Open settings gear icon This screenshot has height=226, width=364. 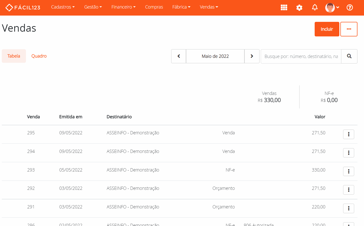(x=299, y=8)
